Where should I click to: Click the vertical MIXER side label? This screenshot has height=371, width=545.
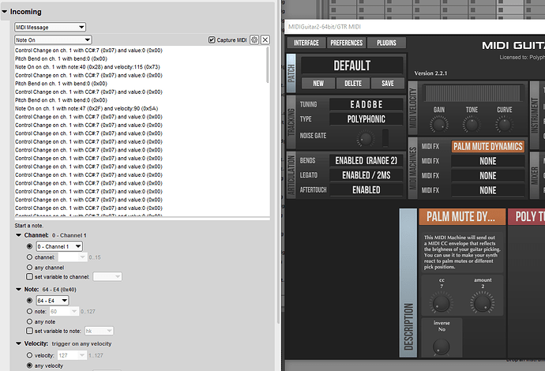[x=535, y=175]
